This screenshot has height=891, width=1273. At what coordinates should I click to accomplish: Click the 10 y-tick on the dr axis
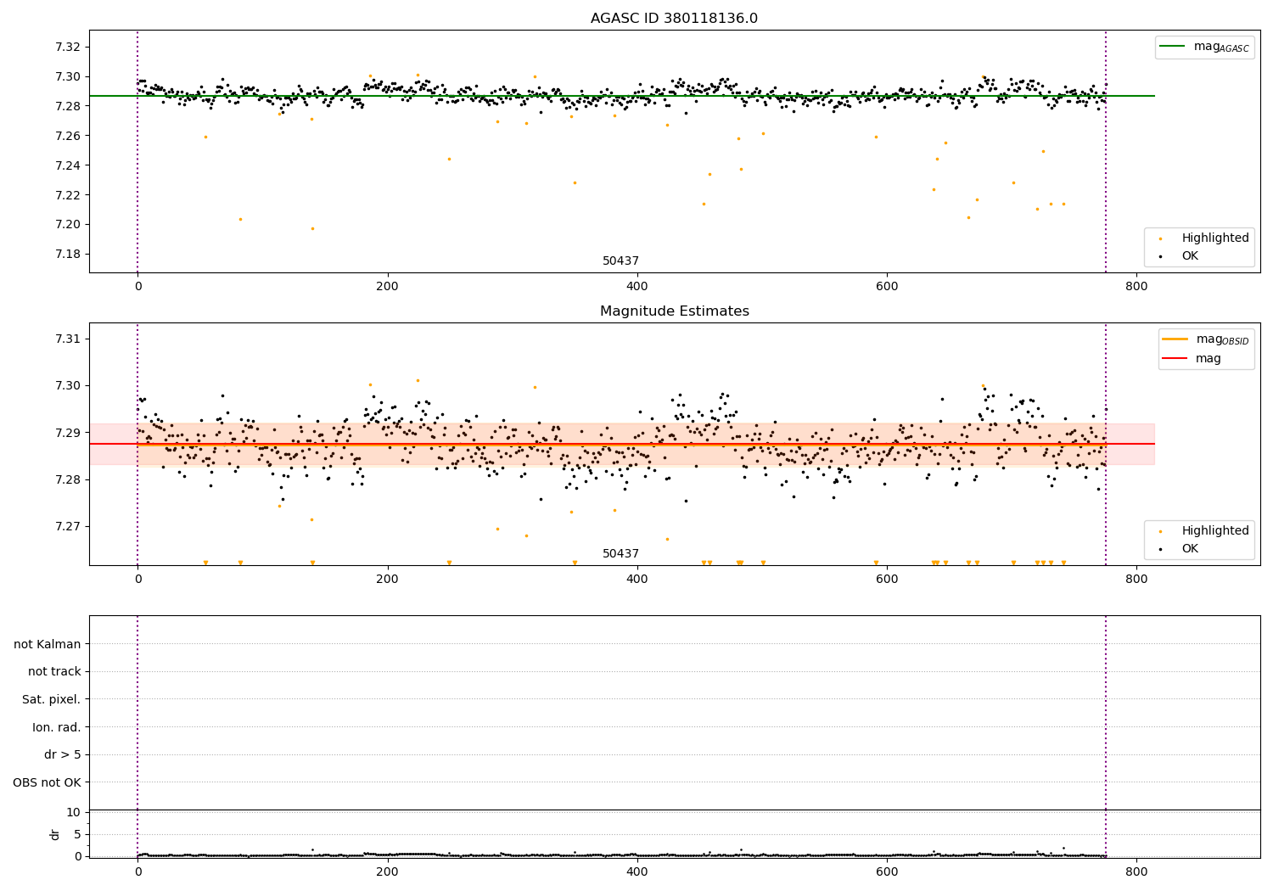point(73,812)
